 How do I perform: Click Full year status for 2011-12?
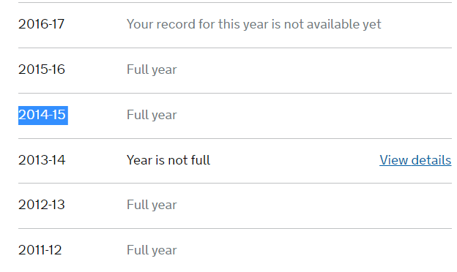point(152,251)
